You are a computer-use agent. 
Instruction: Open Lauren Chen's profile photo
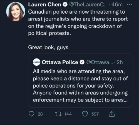point(16,11)
